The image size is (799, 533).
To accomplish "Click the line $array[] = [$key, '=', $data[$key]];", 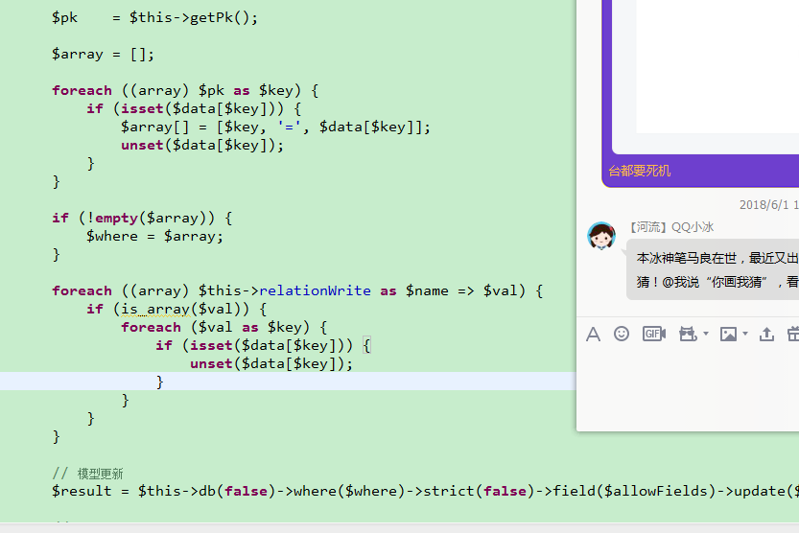I will point(275,127).
